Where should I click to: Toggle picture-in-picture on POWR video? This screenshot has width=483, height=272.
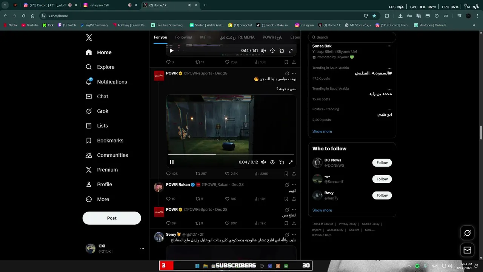(281, 162)
